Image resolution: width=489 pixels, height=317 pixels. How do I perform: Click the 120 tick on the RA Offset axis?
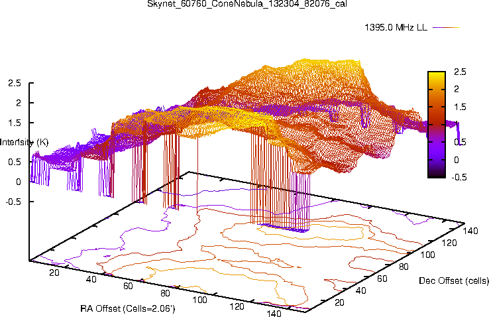(237, 306)
